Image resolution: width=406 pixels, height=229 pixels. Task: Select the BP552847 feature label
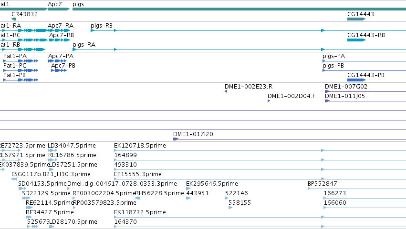point(323,183)
